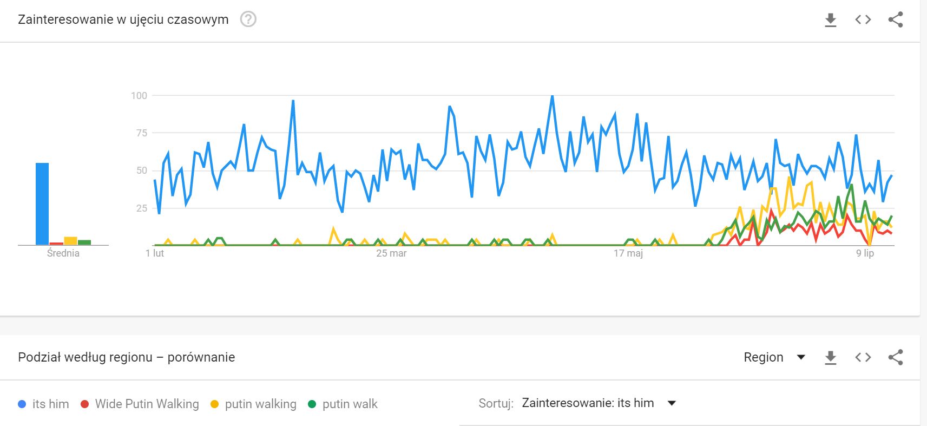927x426 pixels.
Task: Open embed code for region comparison
Action: point(863,357)
